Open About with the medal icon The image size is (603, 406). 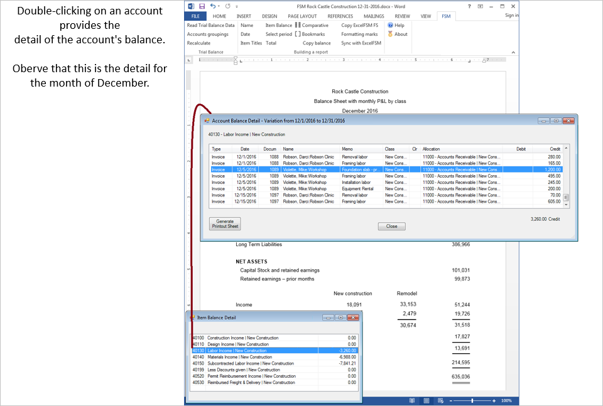click(397, 34)
